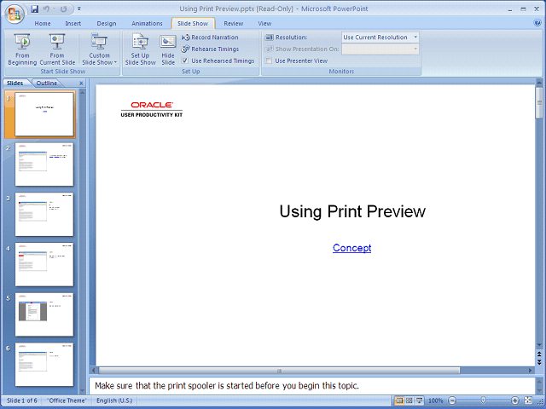Screen dimensions: 546x409
Task: Click Fit slide to current window icon
Action: click(x=528, y=400)
